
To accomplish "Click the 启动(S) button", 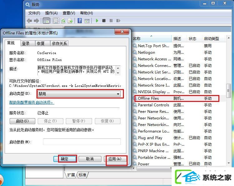I will coord(22,121).
